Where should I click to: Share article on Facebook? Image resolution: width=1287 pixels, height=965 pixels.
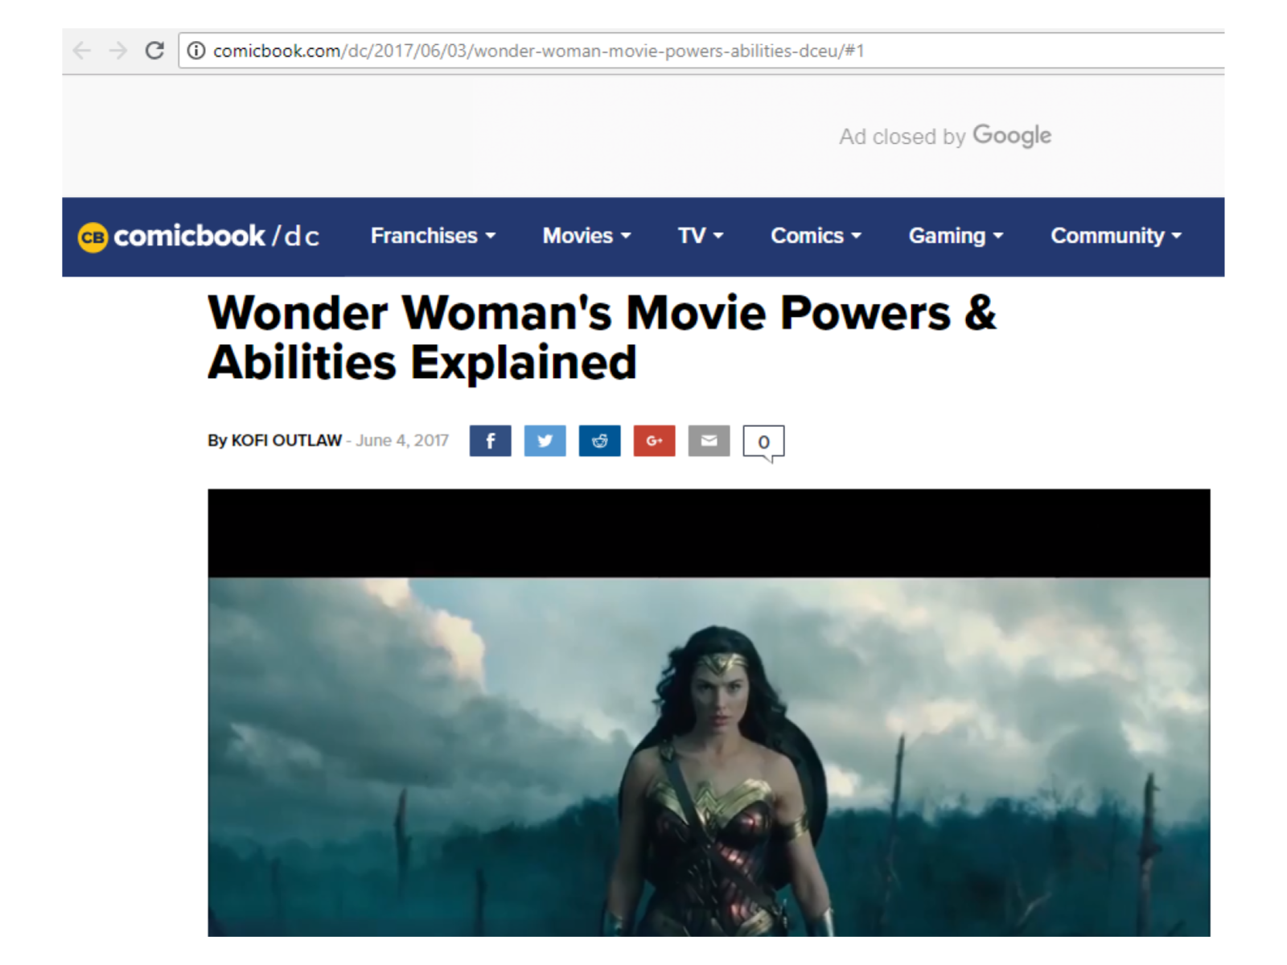[490, 441]
